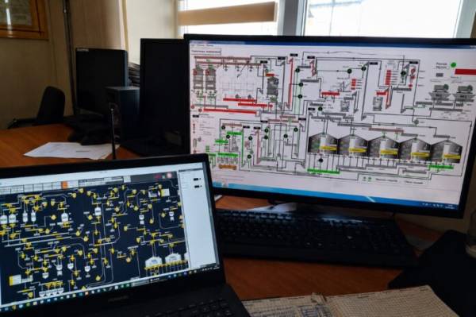
Task: Select the right large silo building on the laptop
Action: [x=173, y=259]
